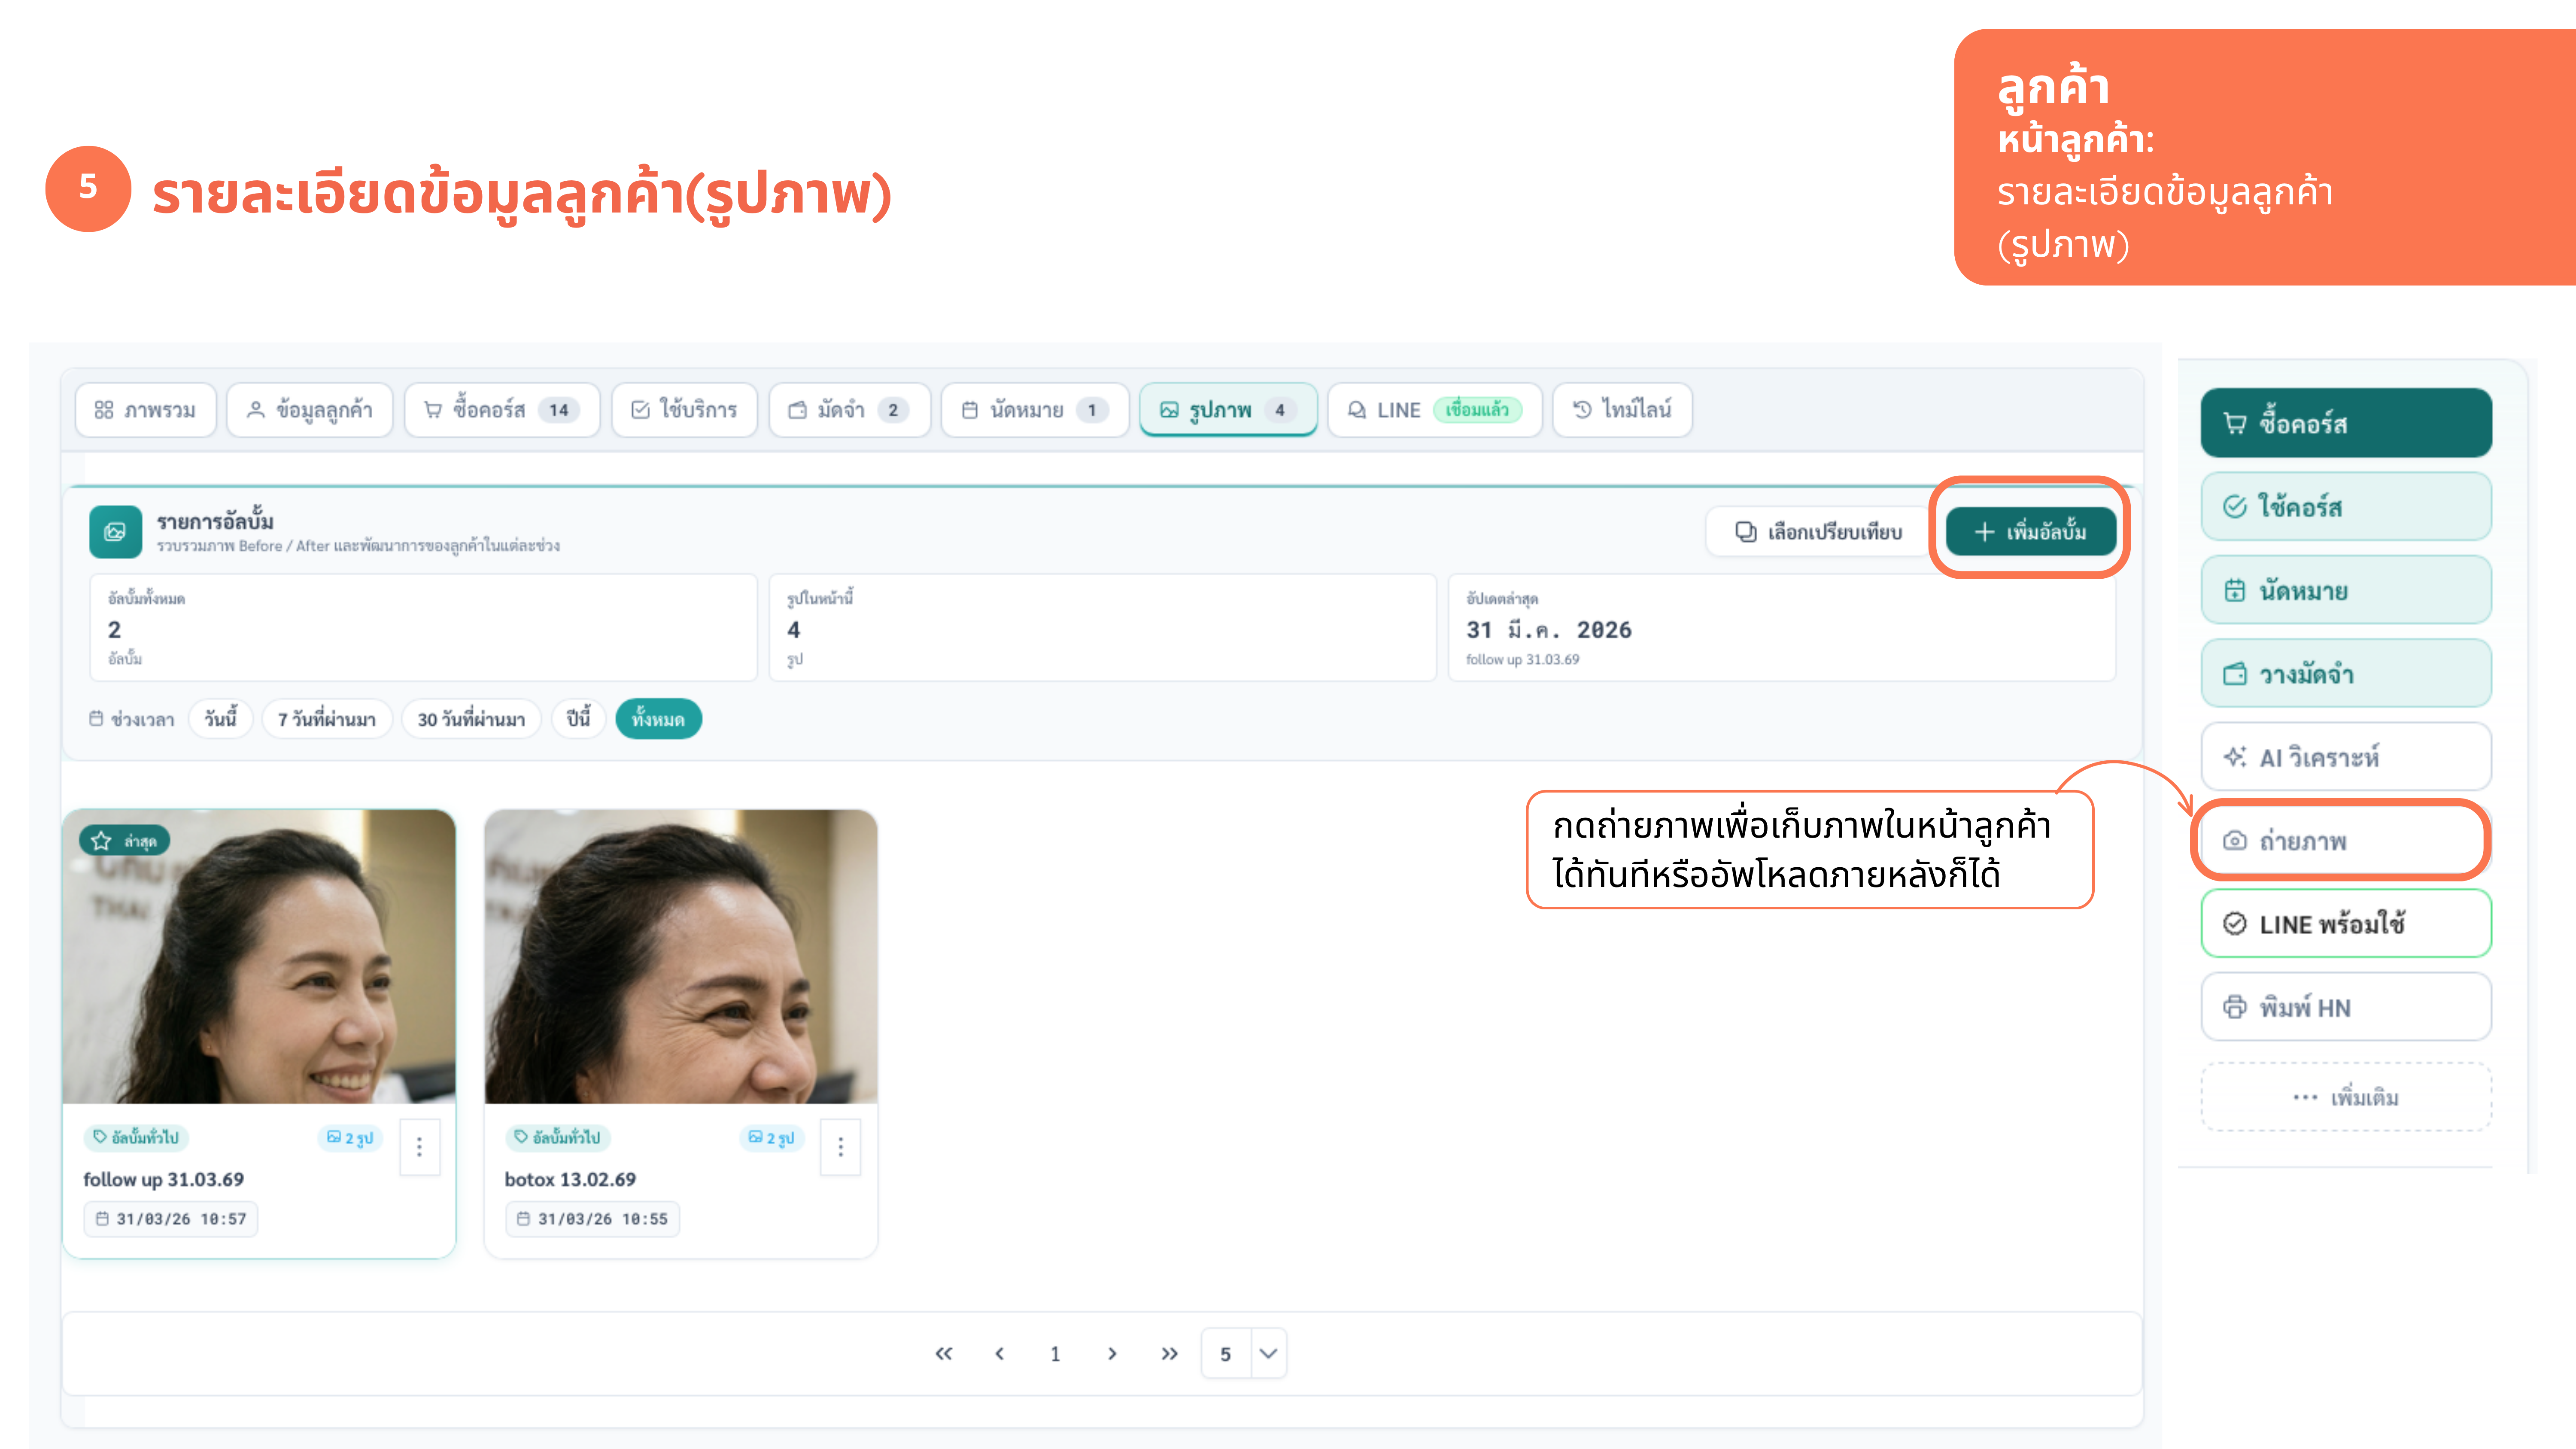Click the ถ่ายภาพ take photo button

2346,841
